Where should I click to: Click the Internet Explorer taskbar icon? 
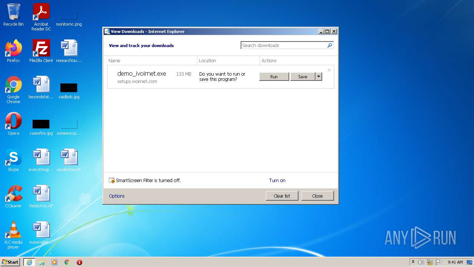(29, 262)
